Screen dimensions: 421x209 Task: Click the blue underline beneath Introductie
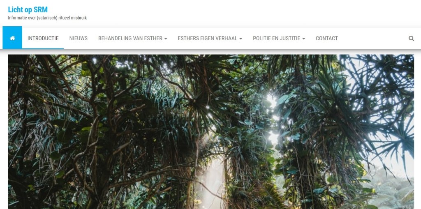(x=43, y=48)
